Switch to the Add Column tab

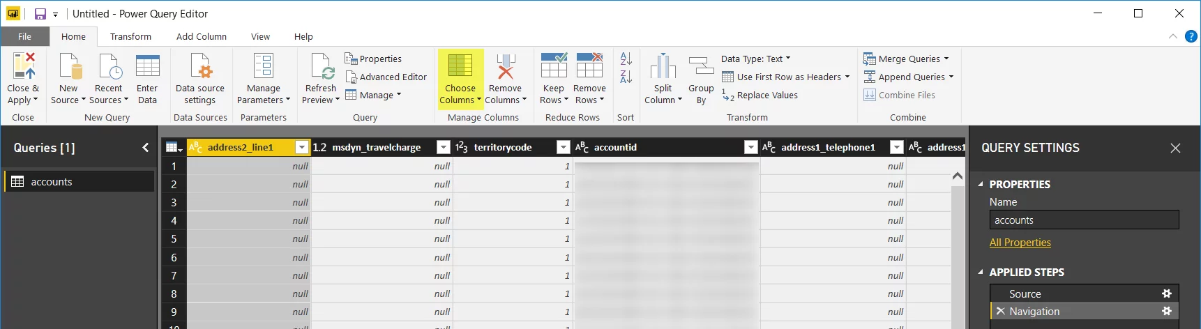point(201,36)
